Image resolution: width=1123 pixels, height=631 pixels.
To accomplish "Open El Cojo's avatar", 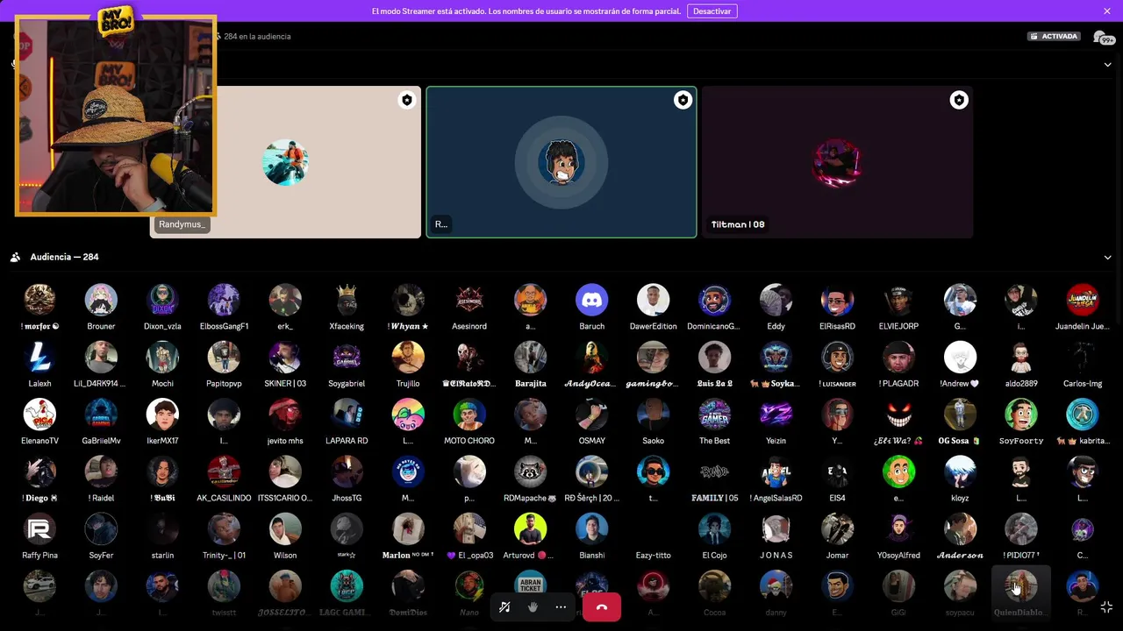I will (x=714, y=528).
